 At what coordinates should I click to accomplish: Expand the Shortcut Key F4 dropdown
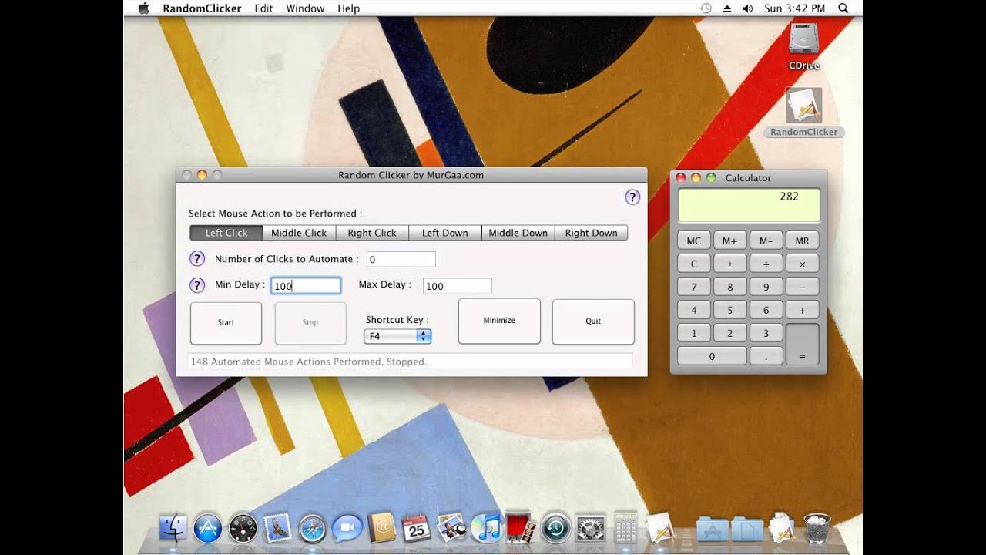tap(397, 336)
